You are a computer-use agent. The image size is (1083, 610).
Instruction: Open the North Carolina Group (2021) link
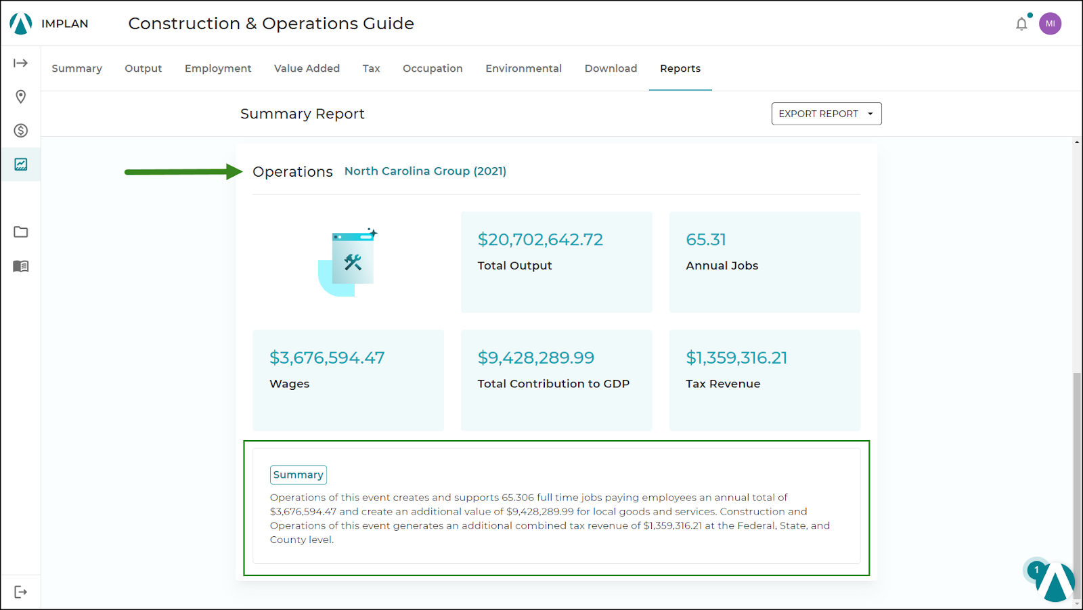425,171
